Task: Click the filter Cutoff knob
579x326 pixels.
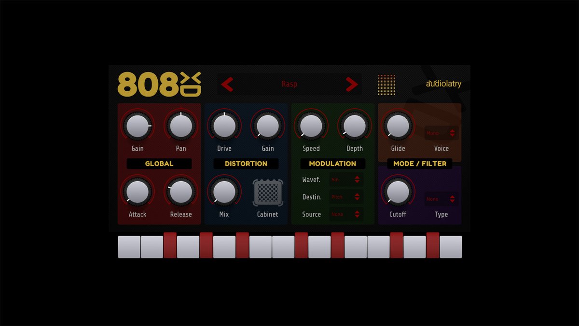Action: 398,192
